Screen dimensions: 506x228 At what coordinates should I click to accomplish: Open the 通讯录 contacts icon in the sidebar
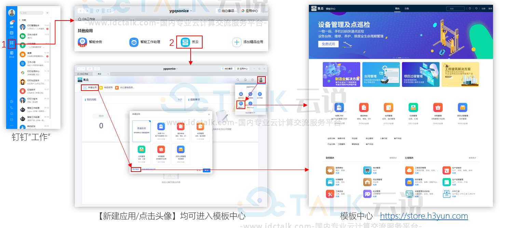pos(12,54)
